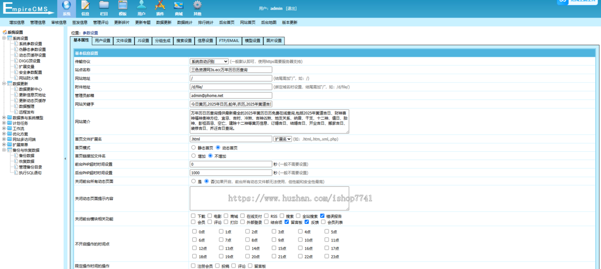Open DIGG顶设置 tree item

pos(30,61)
